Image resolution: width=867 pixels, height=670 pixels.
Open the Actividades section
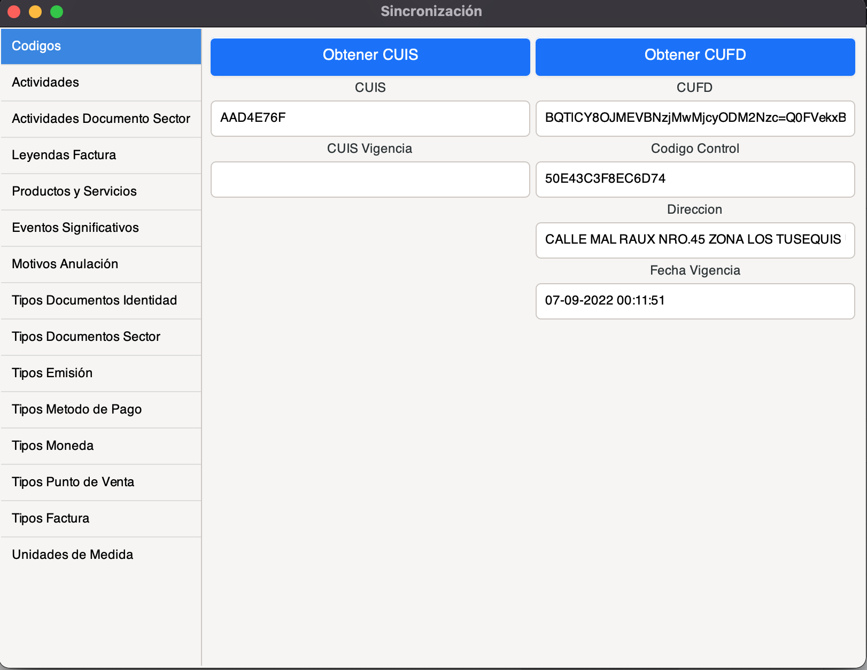pos(100,83)
